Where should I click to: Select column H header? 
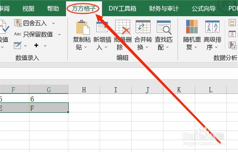click(84, 89)
